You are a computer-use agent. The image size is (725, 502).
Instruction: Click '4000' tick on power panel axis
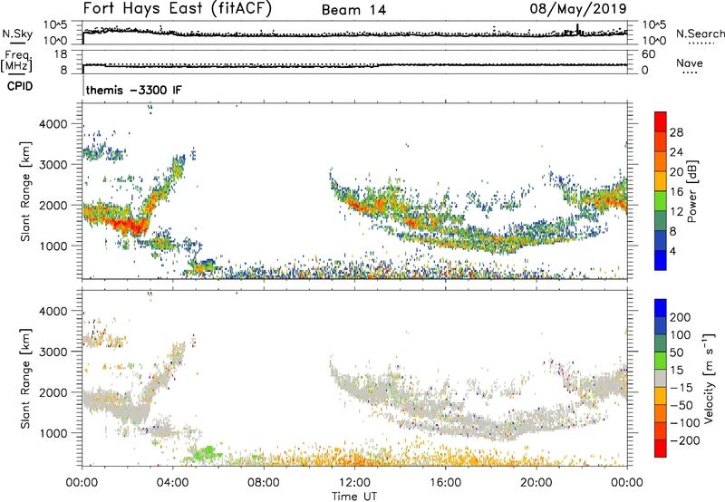(53, 124)
